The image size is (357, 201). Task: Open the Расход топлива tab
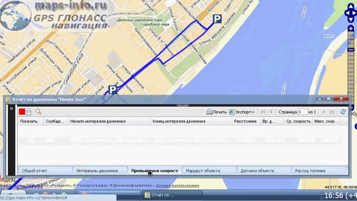pos(319,171)
